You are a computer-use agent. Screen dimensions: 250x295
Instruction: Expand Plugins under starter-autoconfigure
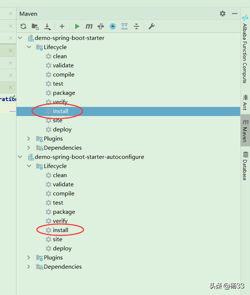[29, 257]
